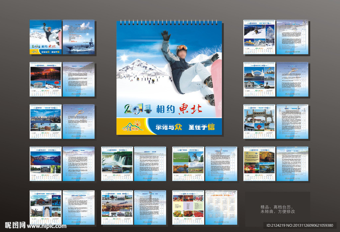The width and height of the screenshot is (340, 232).
Task: Open the itinerary page beside log cabin page
Action: (x=79, y=208)
